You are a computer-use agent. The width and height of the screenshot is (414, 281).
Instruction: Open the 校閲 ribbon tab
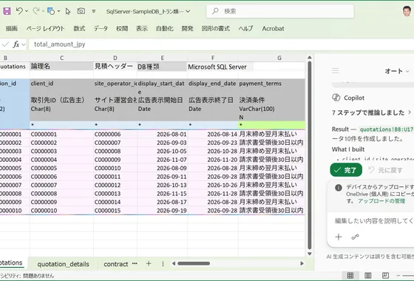click(122, 29)
